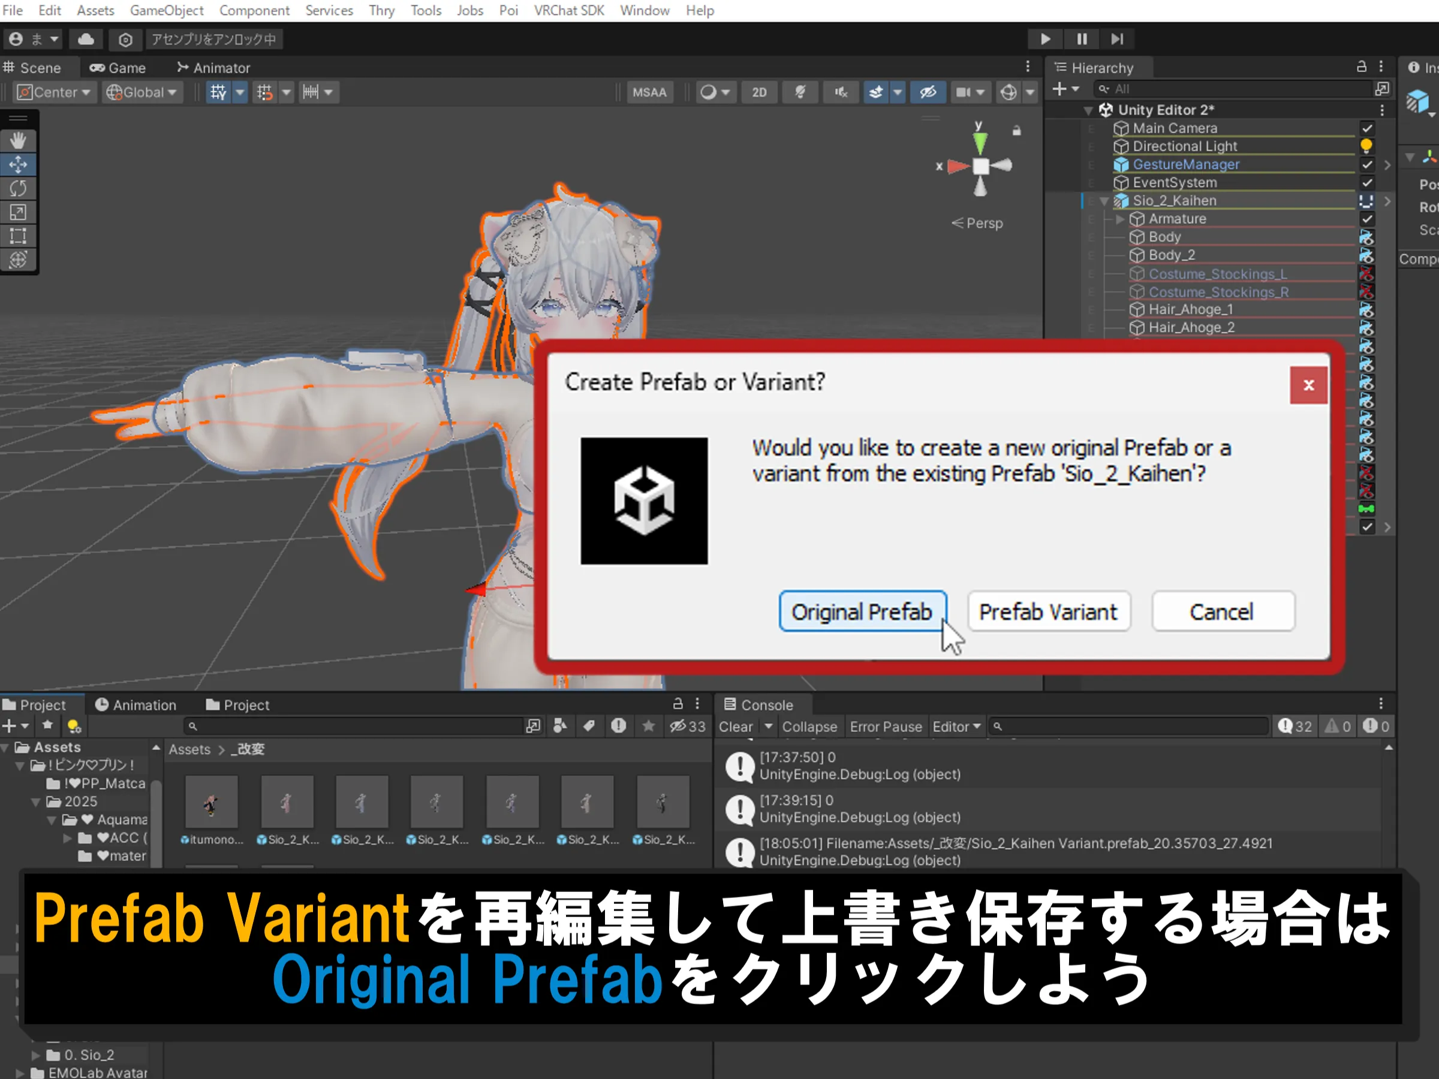Screen dimensions: 1439x1079
Task: Toggle EventSystem active checkbox
Action: [1367, 183]
